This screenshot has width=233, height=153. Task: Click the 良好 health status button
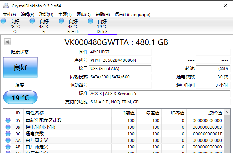[20, 67]
